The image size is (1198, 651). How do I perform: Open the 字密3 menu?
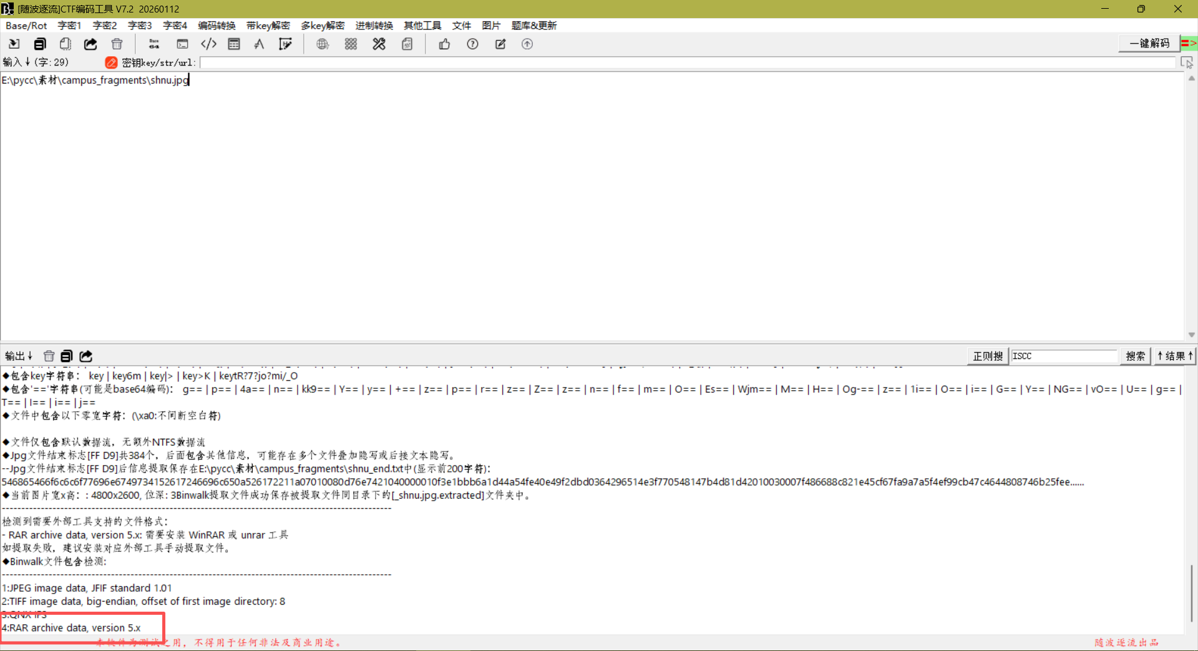(140, 26)
